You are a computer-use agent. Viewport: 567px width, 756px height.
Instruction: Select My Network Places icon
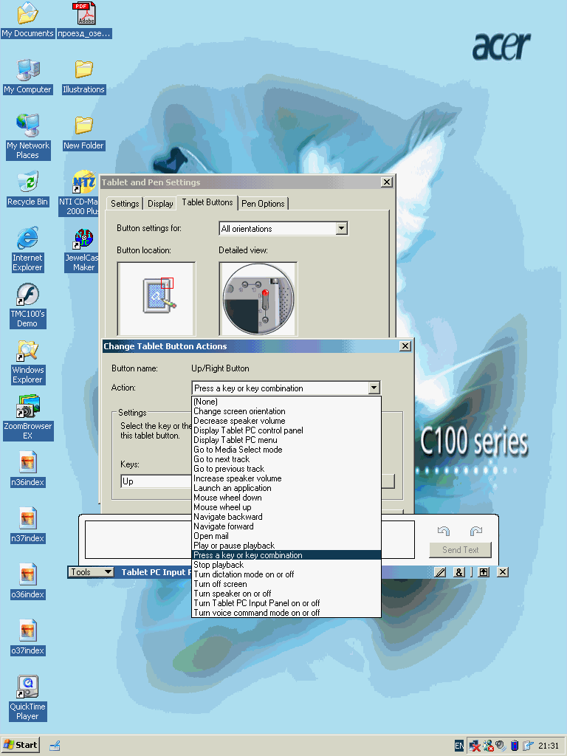click(x=27, y=126)
